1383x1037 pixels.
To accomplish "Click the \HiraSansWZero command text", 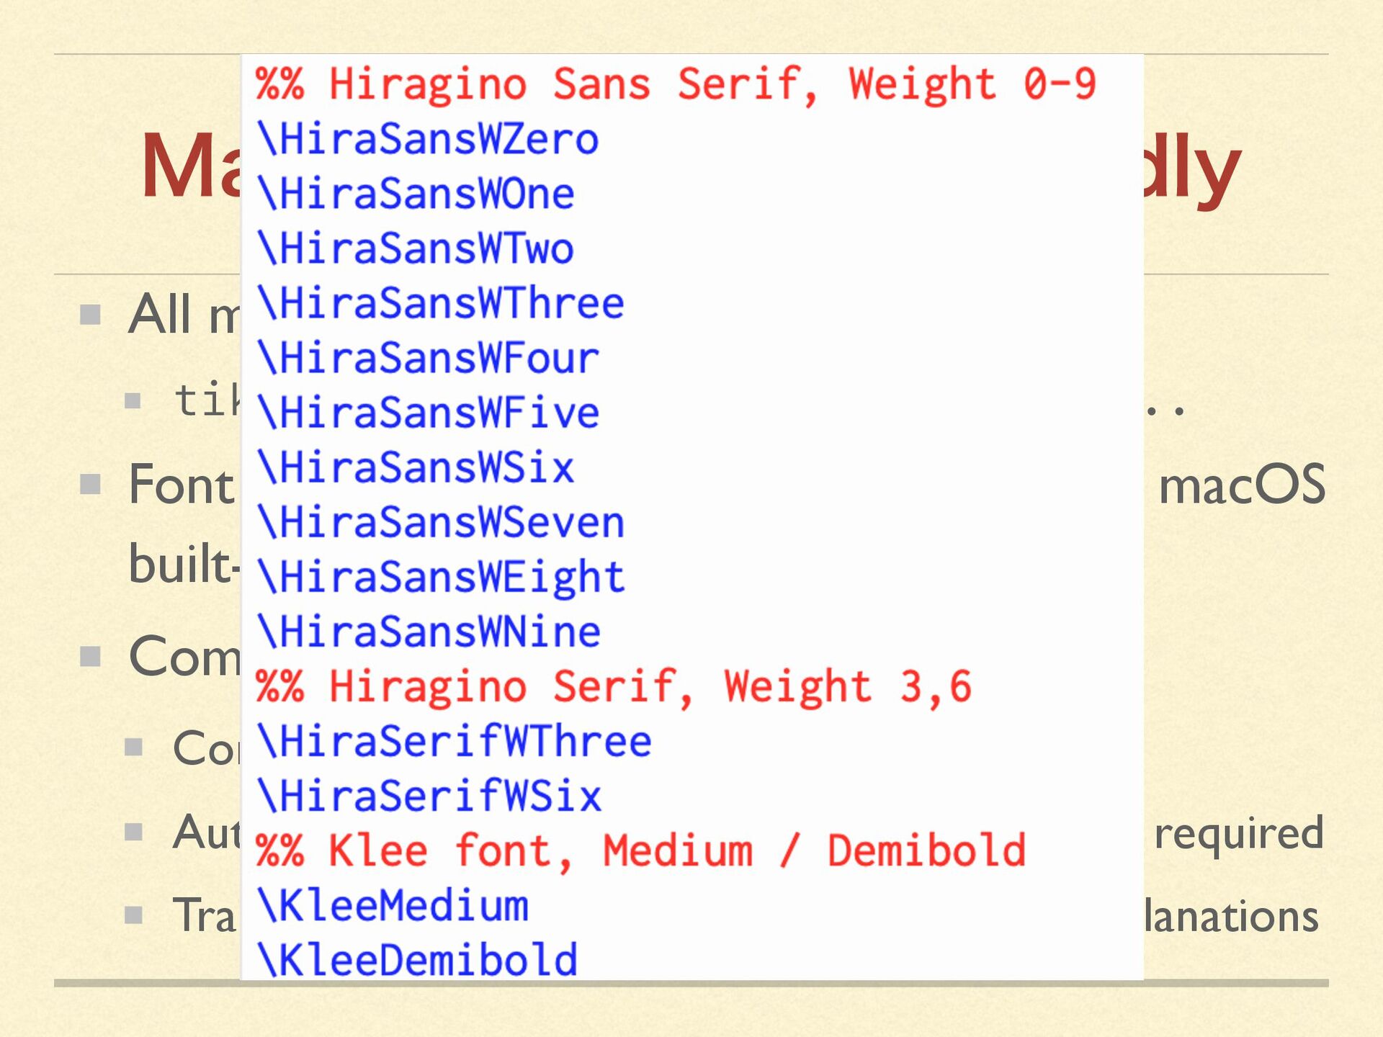I will pos(428,139).
